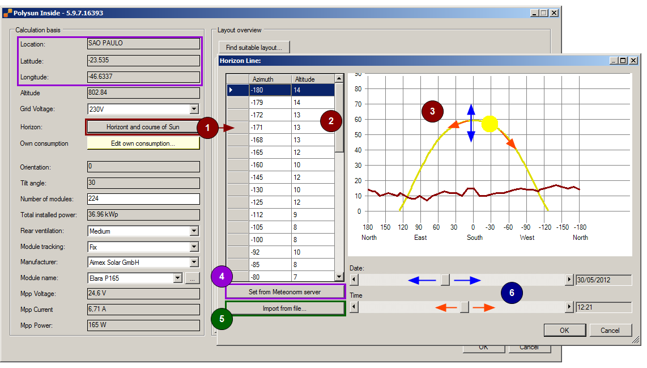Expand the Grid Voltage dropdown

(x=194, y=109)
